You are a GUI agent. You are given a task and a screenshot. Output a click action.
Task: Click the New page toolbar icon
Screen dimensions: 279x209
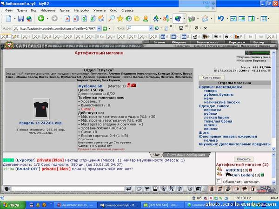(x=8, y=18)
